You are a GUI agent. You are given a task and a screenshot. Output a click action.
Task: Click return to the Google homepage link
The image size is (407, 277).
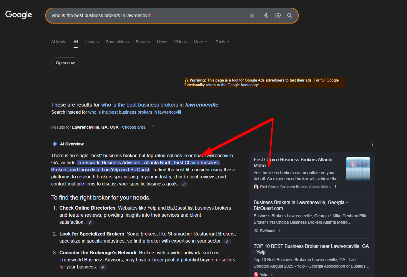(x=232, y=85)
